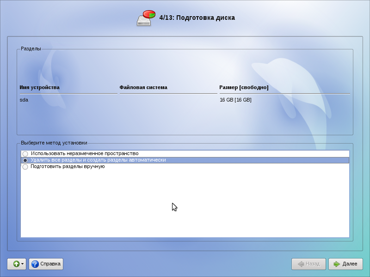Click the Выберите метод установки group label
The image size is (370, 277).
pyautogui.click(x=54, y=143)
